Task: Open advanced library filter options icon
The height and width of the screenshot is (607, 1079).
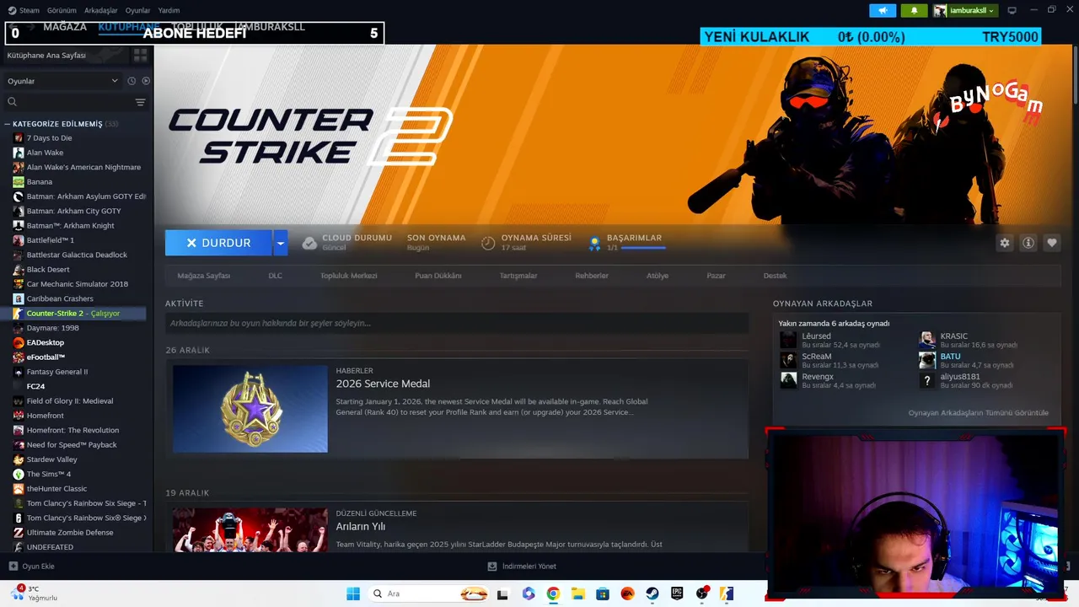Action: (x=141, y=102)
